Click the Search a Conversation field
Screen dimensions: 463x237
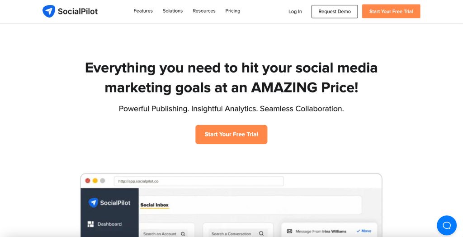tap(238, 234)
